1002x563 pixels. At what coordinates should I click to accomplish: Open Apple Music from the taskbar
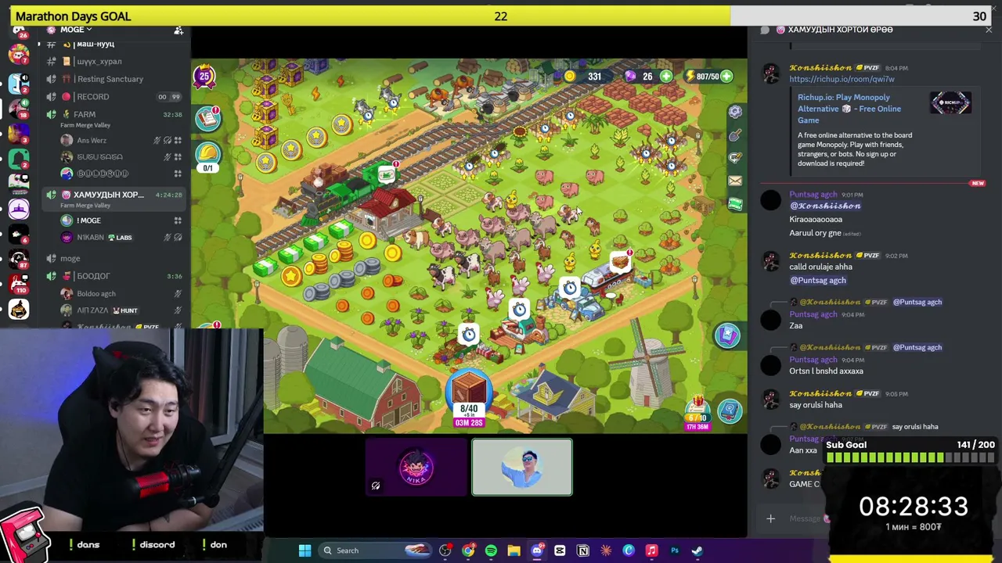(651, 550)
